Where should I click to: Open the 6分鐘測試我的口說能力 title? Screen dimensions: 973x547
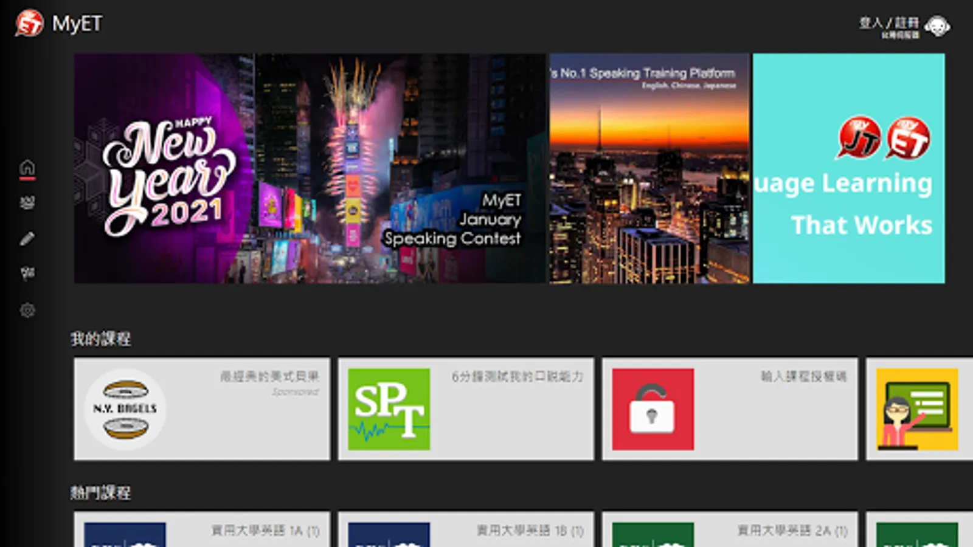[518, 377]
